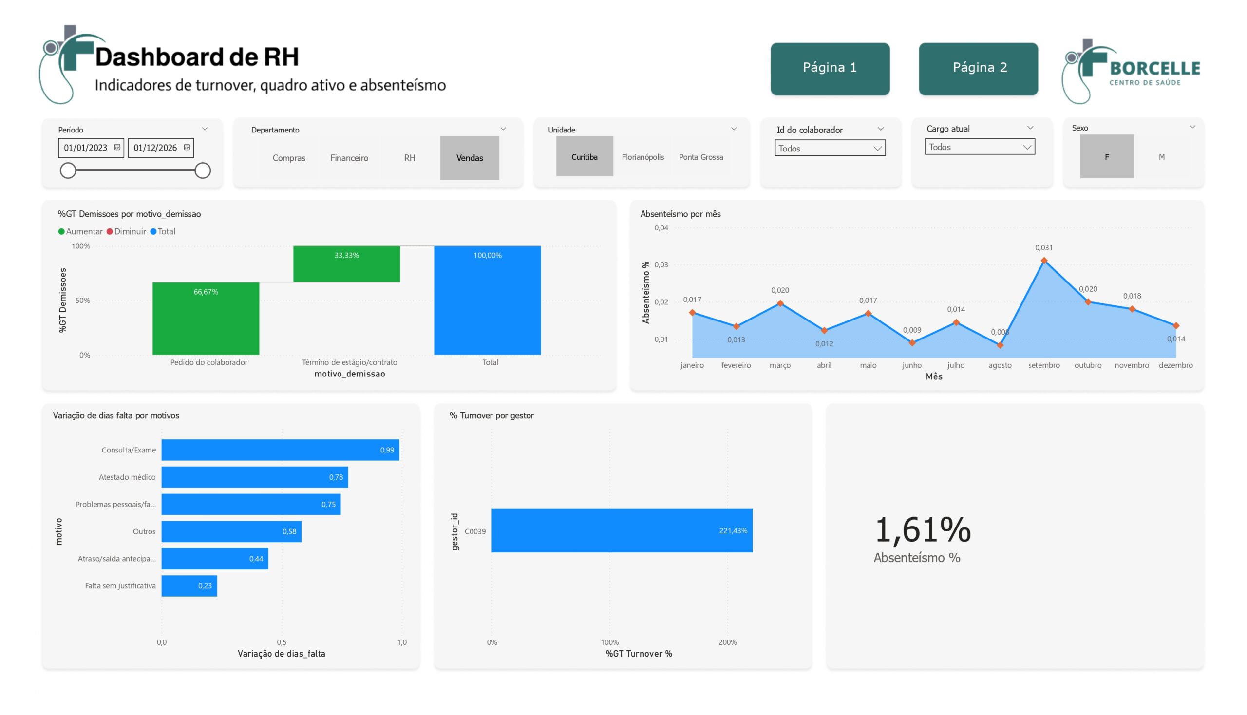Click the left handle of Período slider

[68, 170]
